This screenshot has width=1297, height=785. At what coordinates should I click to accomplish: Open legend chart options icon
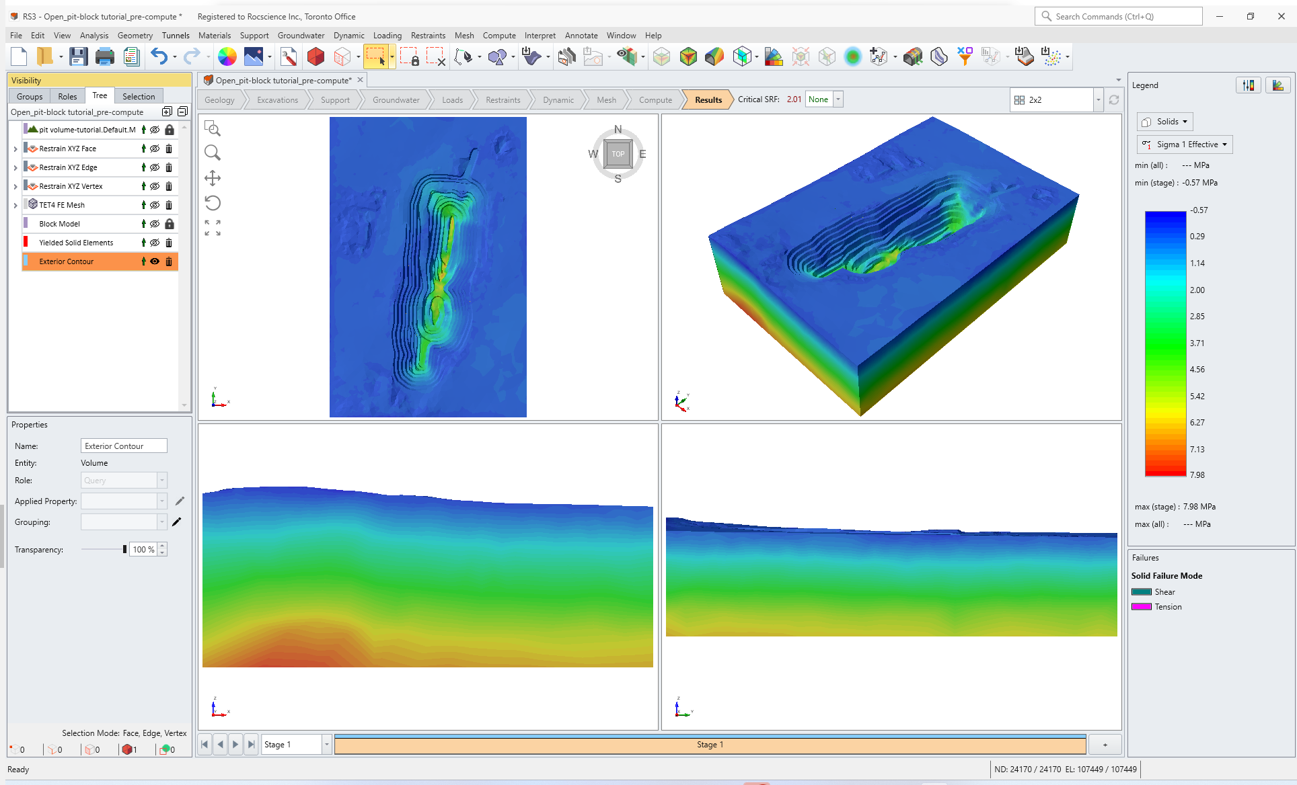(1278, 85)
